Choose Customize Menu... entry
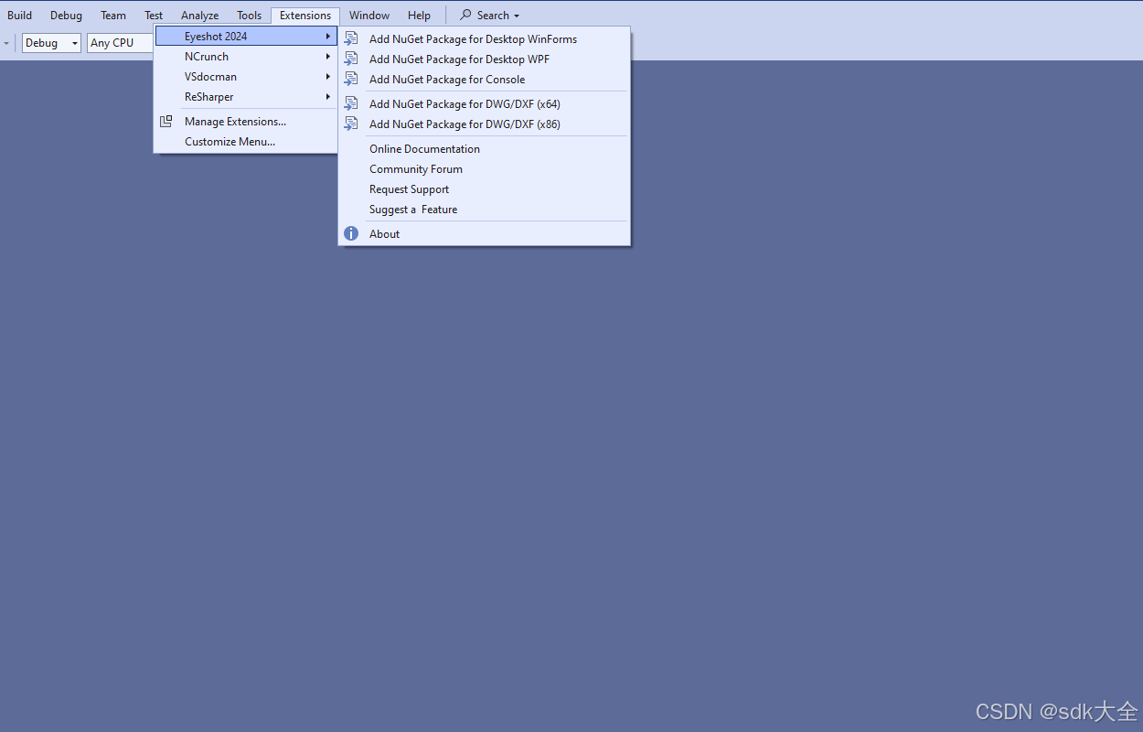1143x732 pixels. (x=246, y=141)
